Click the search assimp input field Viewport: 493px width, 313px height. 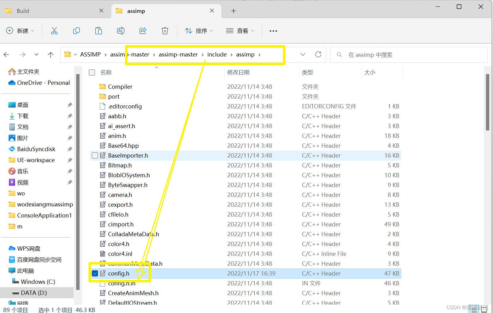point(409,55)
